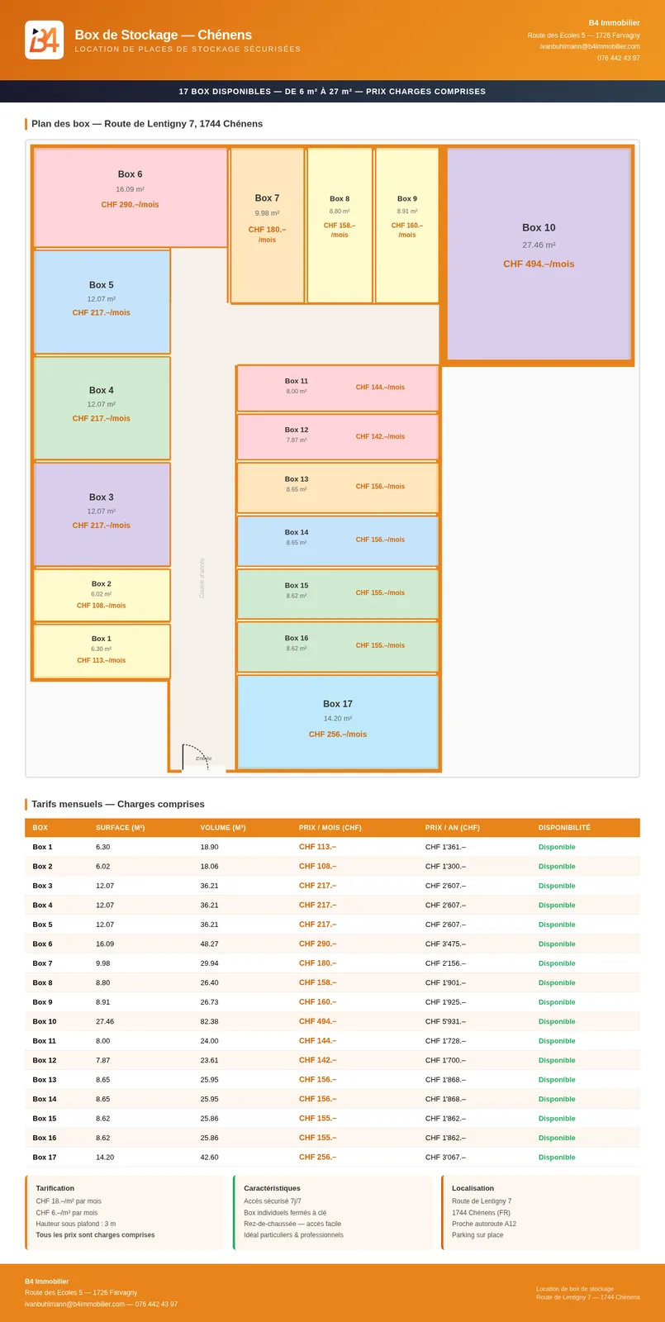Choose Box 7 on the storage plan
This screenshot has height=1322, width=665.
pos(267,226)
